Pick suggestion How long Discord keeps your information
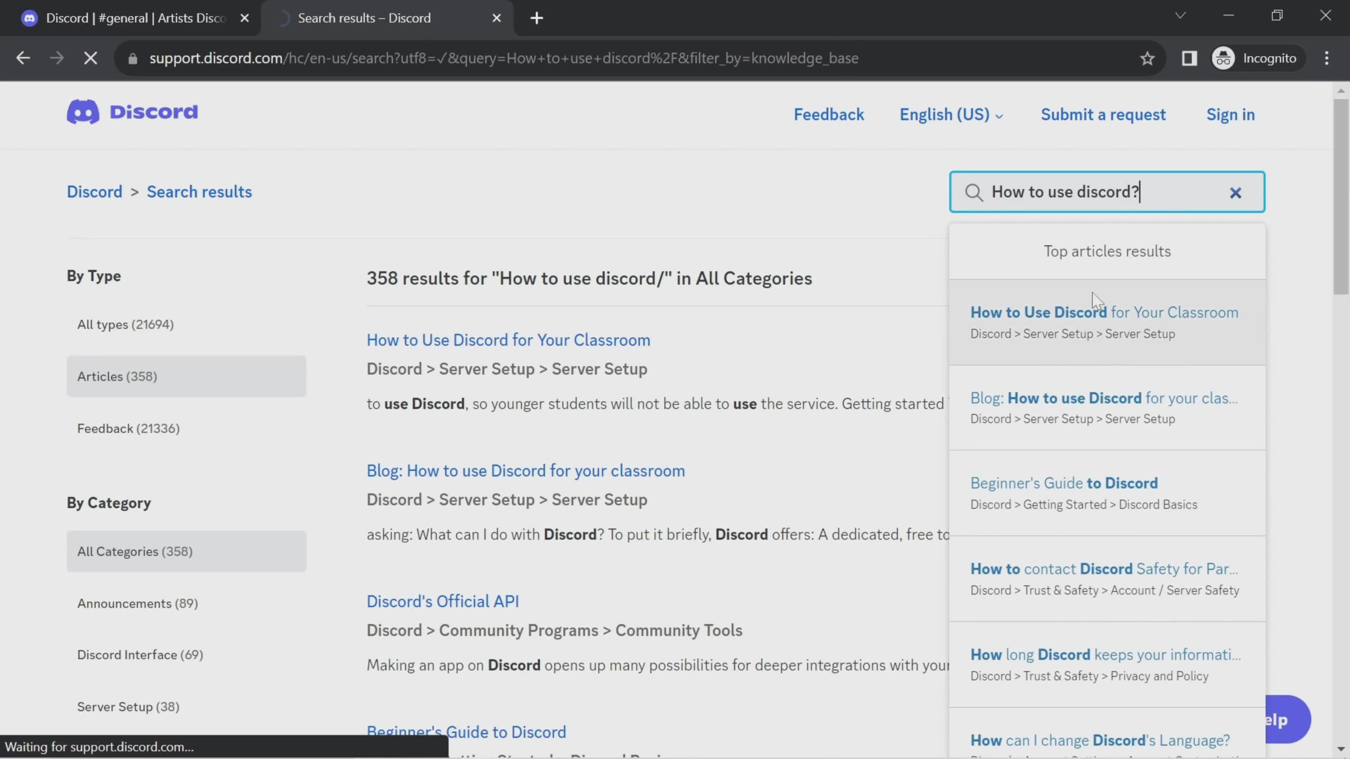Screen dimensions: 1350x759 coord(1107,664)
